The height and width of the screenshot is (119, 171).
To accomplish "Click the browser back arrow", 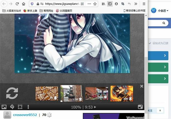I will point(4,4).
